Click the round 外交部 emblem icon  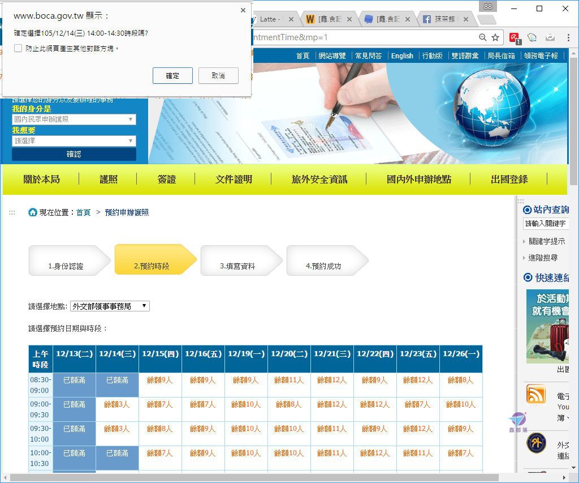pyautogui.click(x=536, y=443)
